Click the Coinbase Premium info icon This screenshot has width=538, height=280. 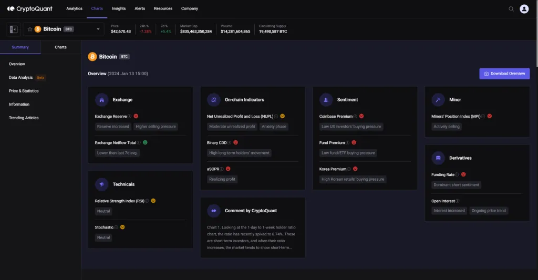355,116
